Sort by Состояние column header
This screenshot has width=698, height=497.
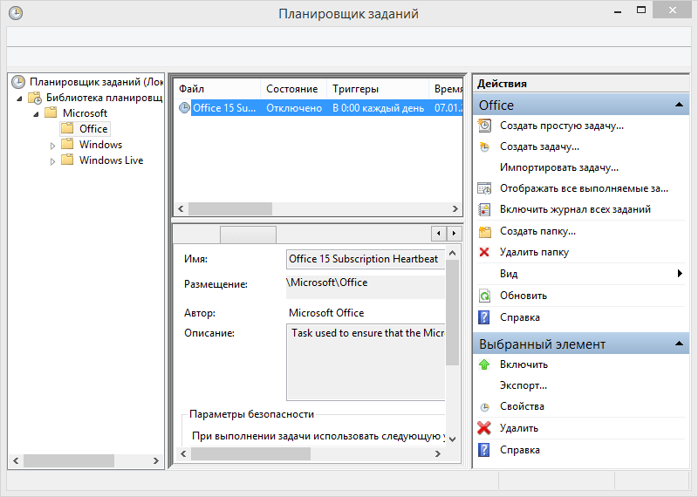click(x=293, y=89)
